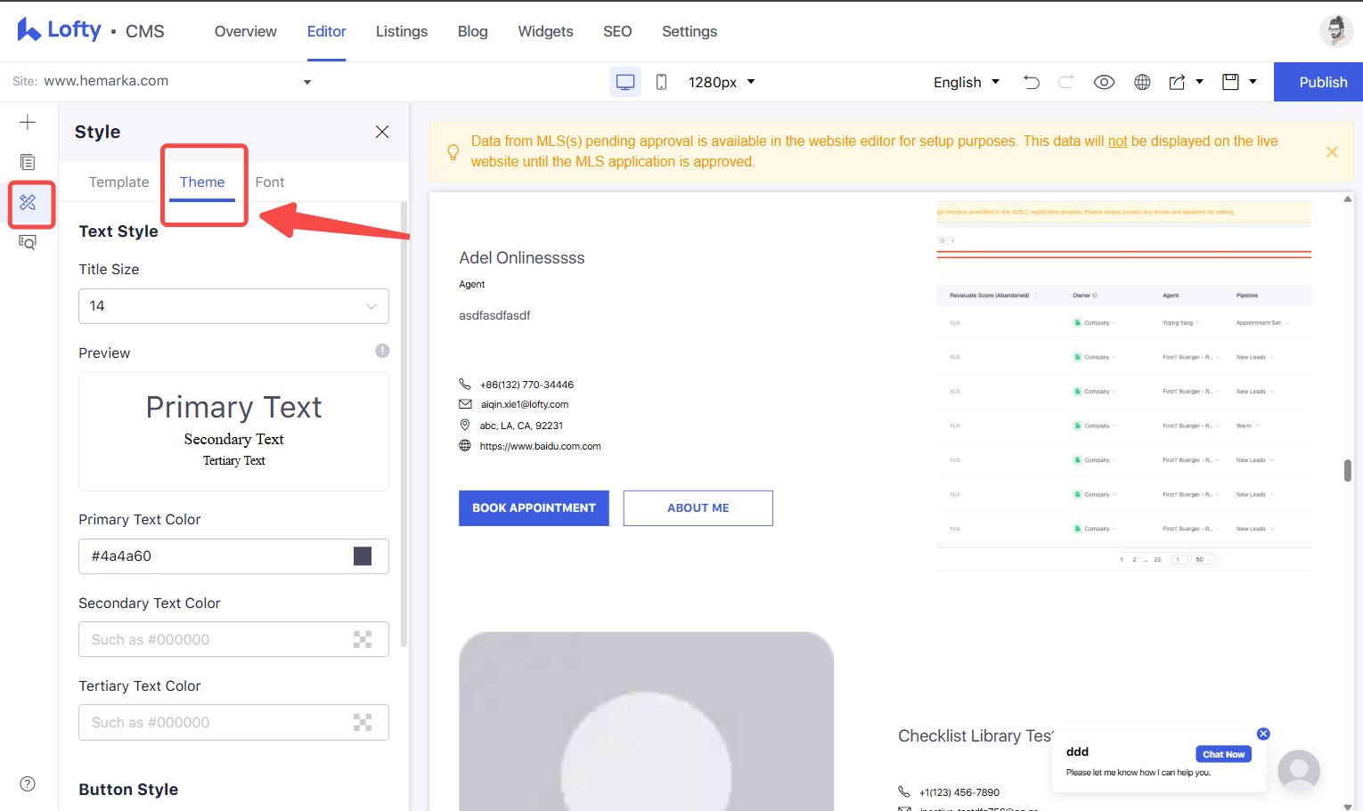Click the Tertiary Text Color swatch
The image size is (1363, 811).
[x=363, y=722]
